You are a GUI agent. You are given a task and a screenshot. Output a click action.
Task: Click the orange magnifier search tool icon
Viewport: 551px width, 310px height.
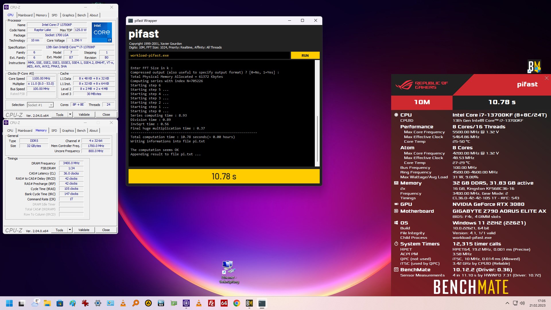[x=135, y=303]
